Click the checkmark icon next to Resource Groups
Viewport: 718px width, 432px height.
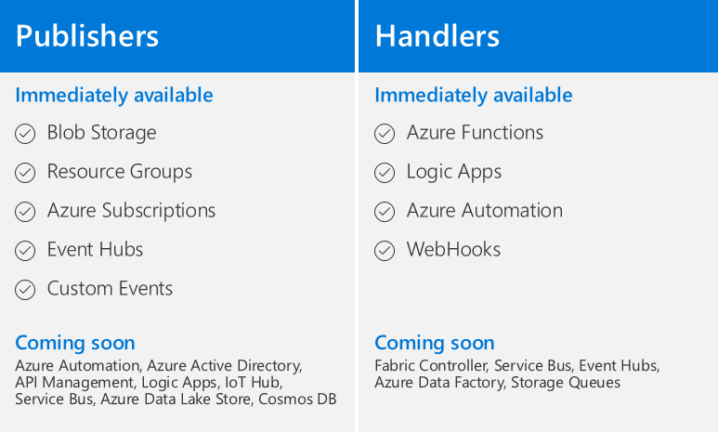coord(25,173)
